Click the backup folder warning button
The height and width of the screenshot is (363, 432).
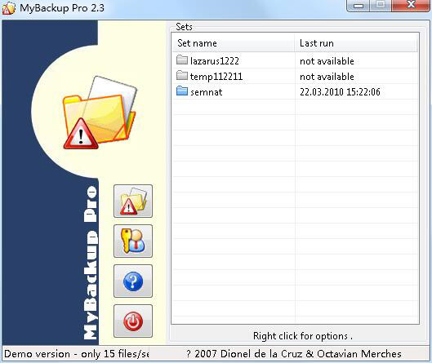pyautogui.click(x=133, y=201)
